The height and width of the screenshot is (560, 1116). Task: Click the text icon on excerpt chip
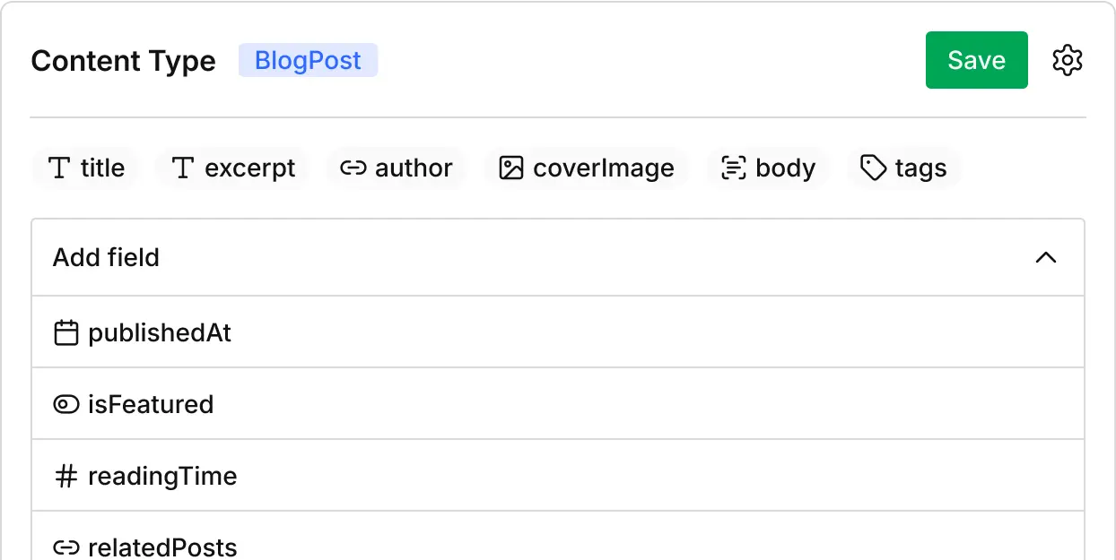coord(183,168)
